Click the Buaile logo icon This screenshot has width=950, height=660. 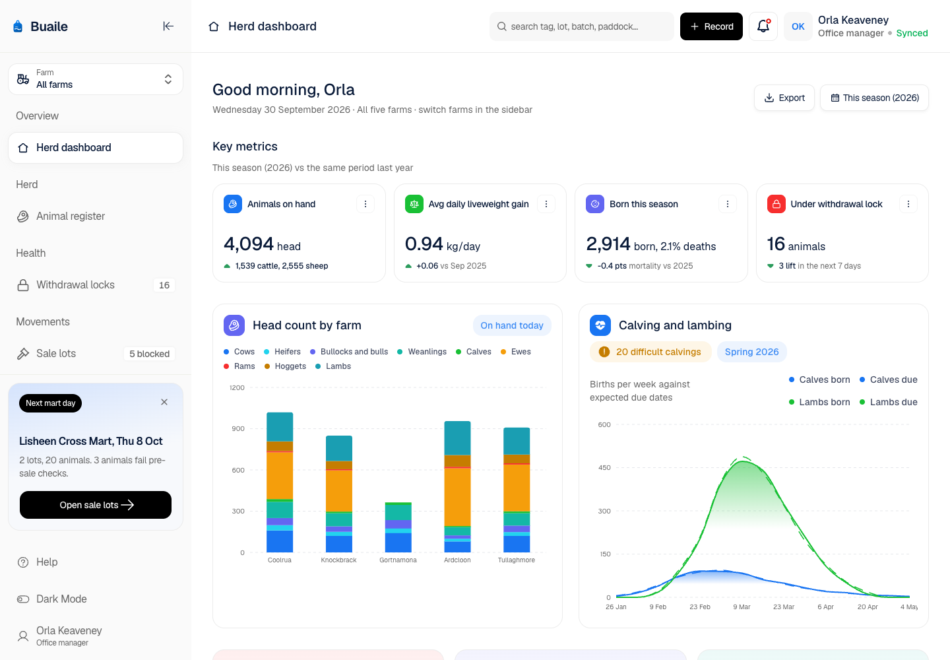click(x=18, y=26)
